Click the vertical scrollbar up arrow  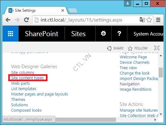[161, 56]
